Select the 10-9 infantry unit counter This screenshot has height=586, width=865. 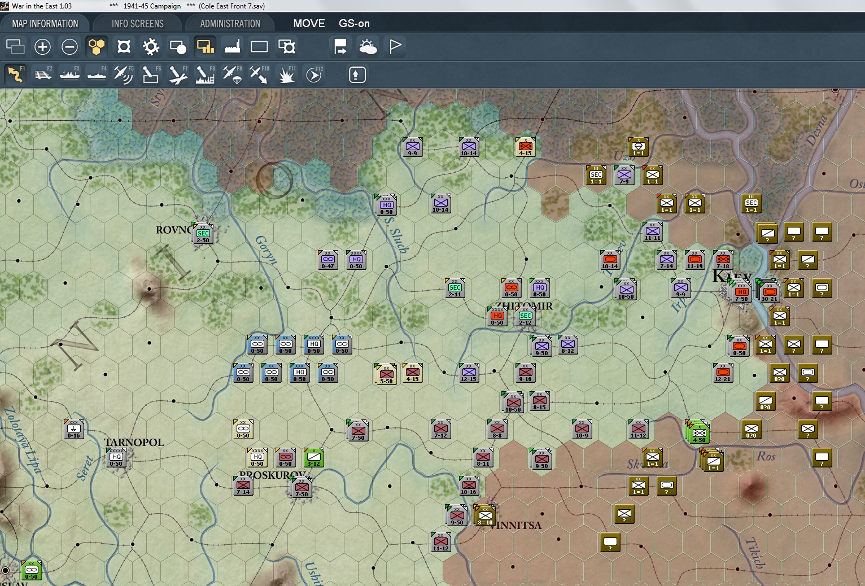pyautogui.click(x=582, y=429)
